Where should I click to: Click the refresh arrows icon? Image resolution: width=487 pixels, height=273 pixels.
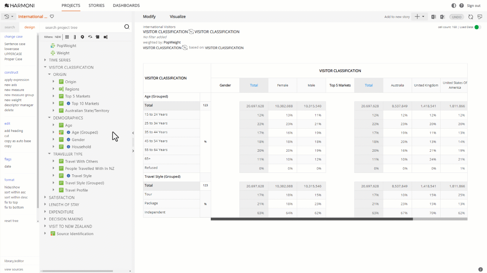[x=471, y=17]
